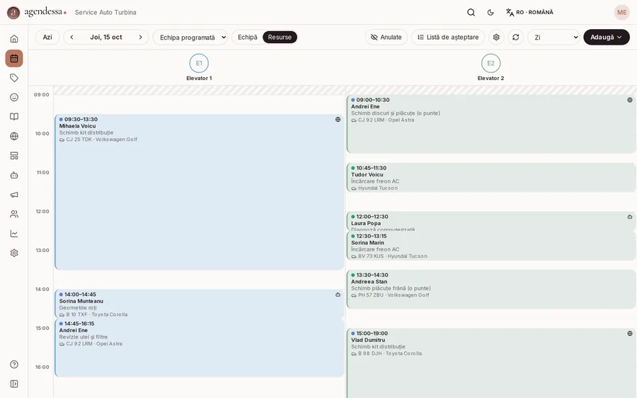This screenshot has width=637, height=398.
Task: Switch to the Echipă view tab
Action: coord(248,37)
